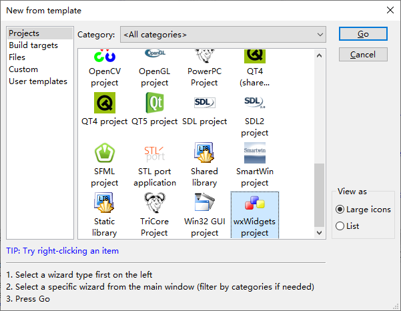The image size is (401, 311).
Task: Pick the Shared library icon
Action: pyautogui.click(x=204, y=152)
